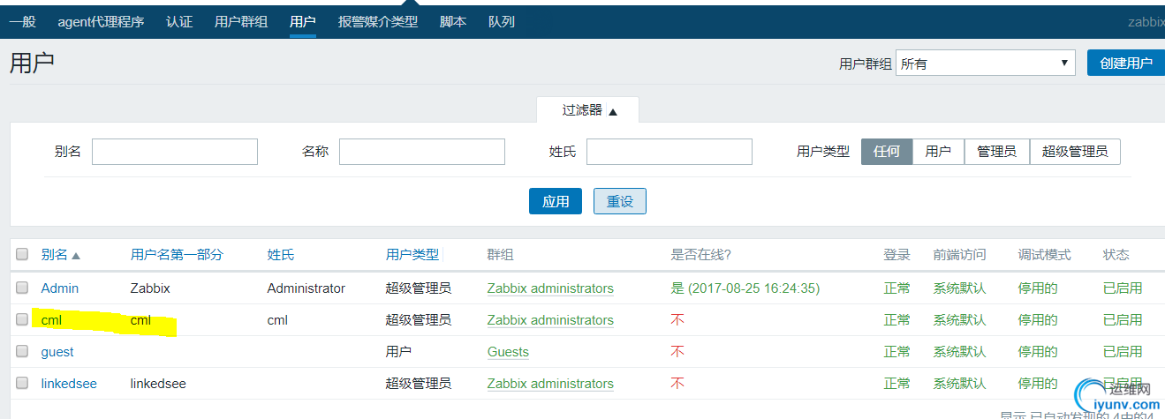Click 已启用 status for cml user

(1123, 320)
